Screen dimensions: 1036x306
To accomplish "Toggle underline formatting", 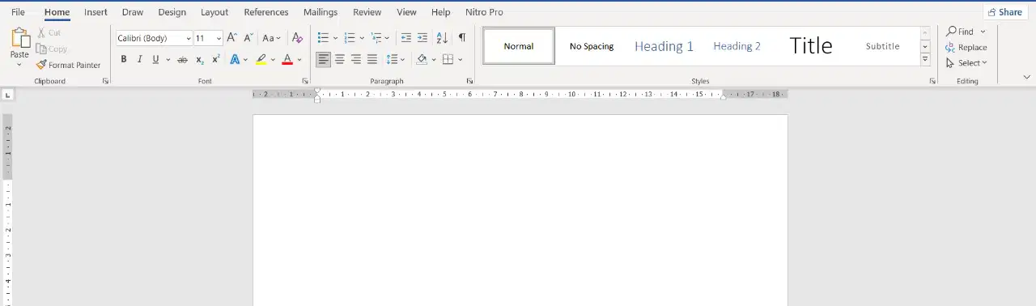I will coord(155,59).
